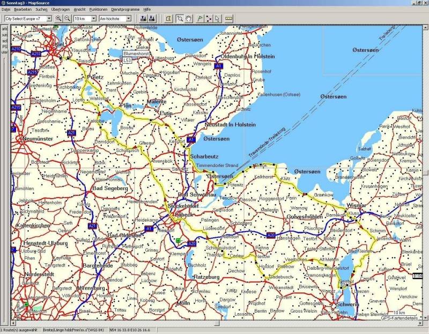Choose the arrow selection pointer tool
The width and height of the screenshot is (429, 334).
[217, 18]
